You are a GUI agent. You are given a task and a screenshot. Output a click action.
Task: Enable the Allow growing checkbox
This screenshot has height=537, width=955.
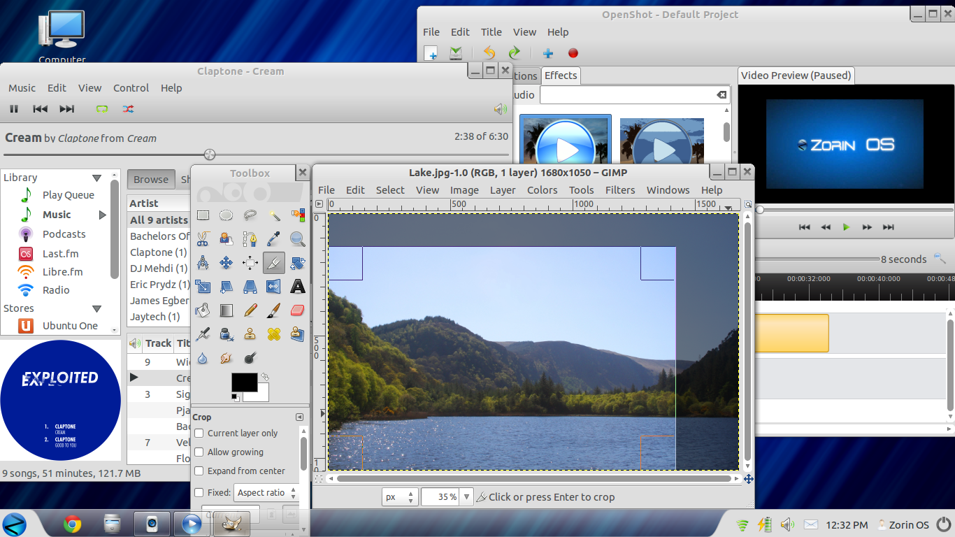click(x=199, y=452)
